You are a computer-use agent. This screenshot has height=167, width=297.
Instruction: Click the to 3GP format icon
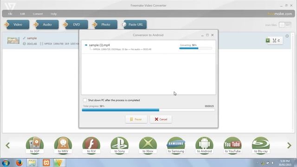pos(35,145)
